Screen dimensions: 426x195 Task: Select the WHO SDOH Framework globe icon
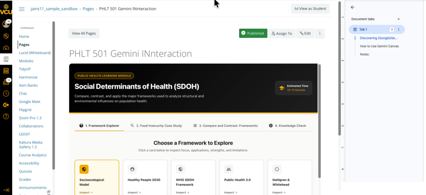click(181, 169)
